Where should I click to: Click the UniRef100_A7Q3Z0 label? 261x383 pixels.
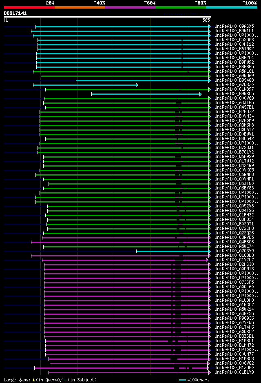234,85
